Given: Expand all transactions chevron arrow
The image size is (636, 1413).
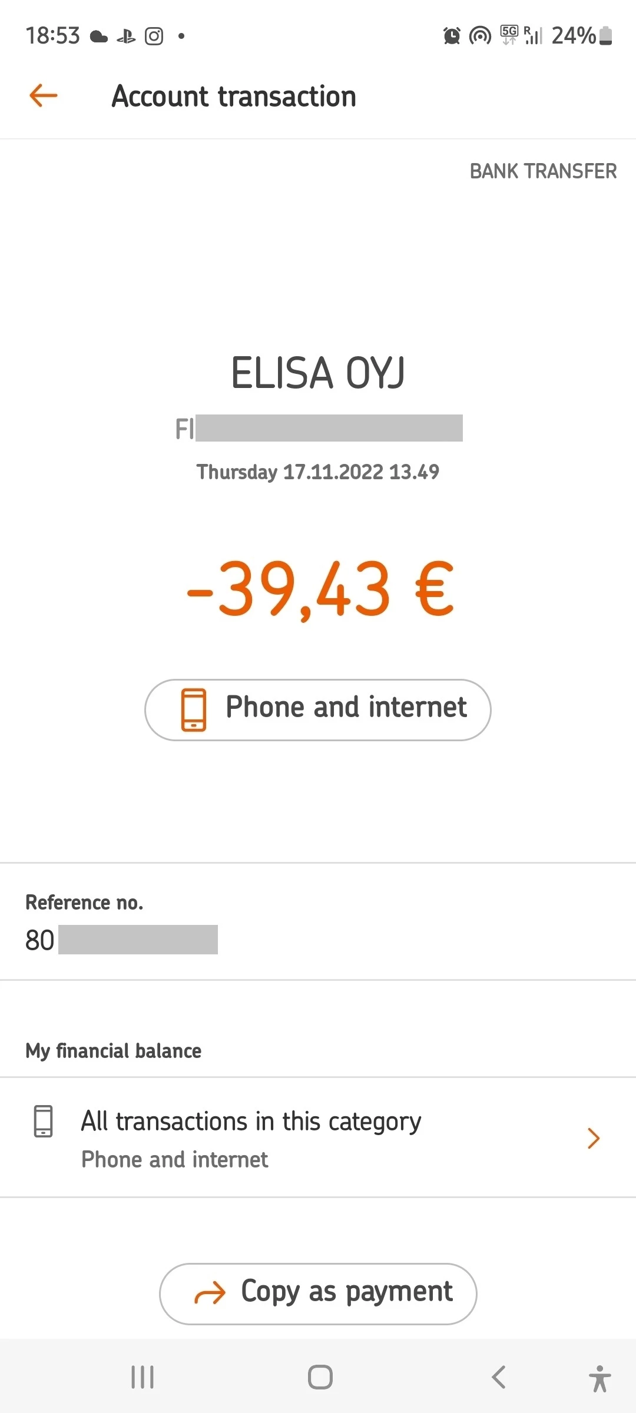Looking at the screenshot, I should tap(594, 1138).
